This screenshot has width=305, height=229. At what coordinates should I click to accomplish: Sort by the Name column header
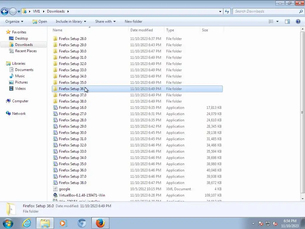point(90,30)
